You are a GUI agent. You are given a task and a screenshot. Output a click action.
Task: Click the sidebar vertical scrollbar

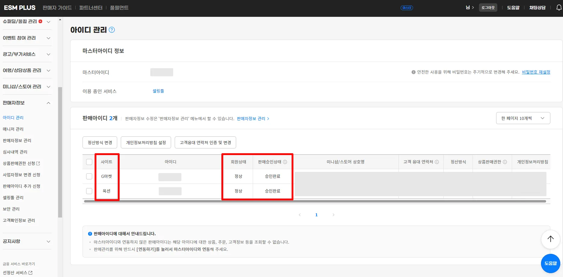point(60,152)
